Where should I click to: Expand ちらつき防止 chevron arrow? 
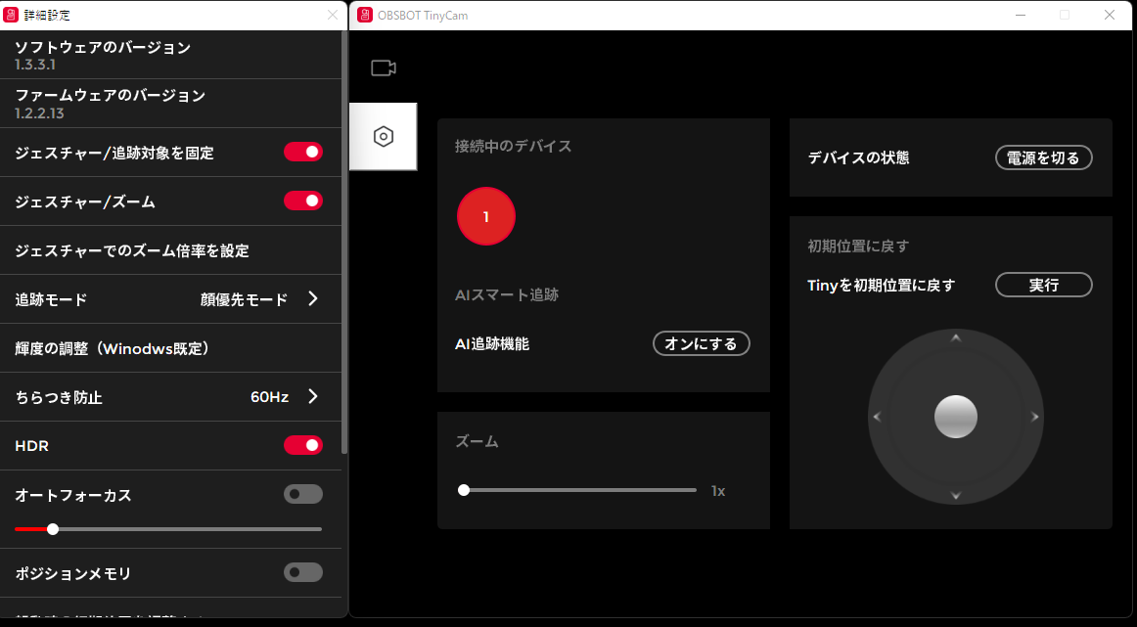pos(313,396)
